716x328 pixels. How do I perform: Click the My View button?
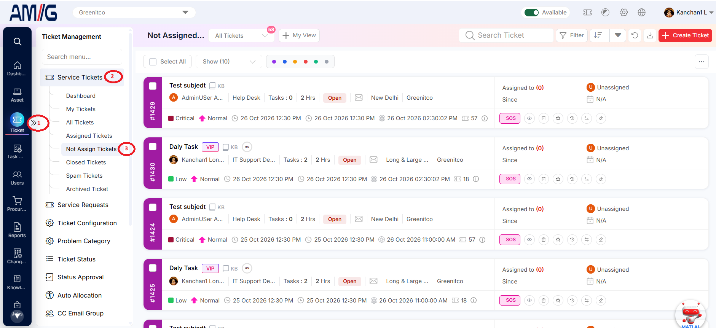299,35
